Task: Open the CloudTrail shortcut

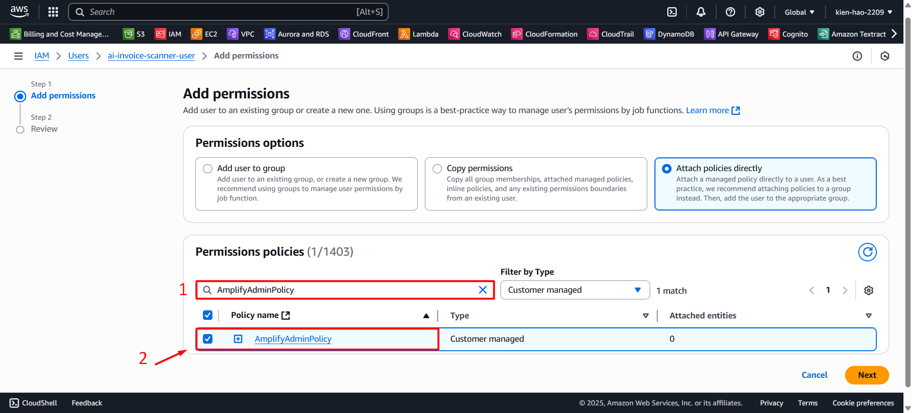Action: point(611,34)
